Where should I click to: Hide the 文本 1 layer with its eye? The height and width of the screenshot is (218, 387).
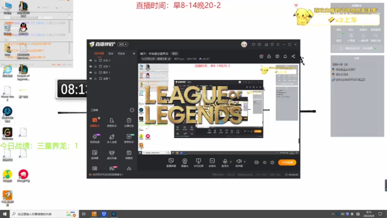point(90,66)
